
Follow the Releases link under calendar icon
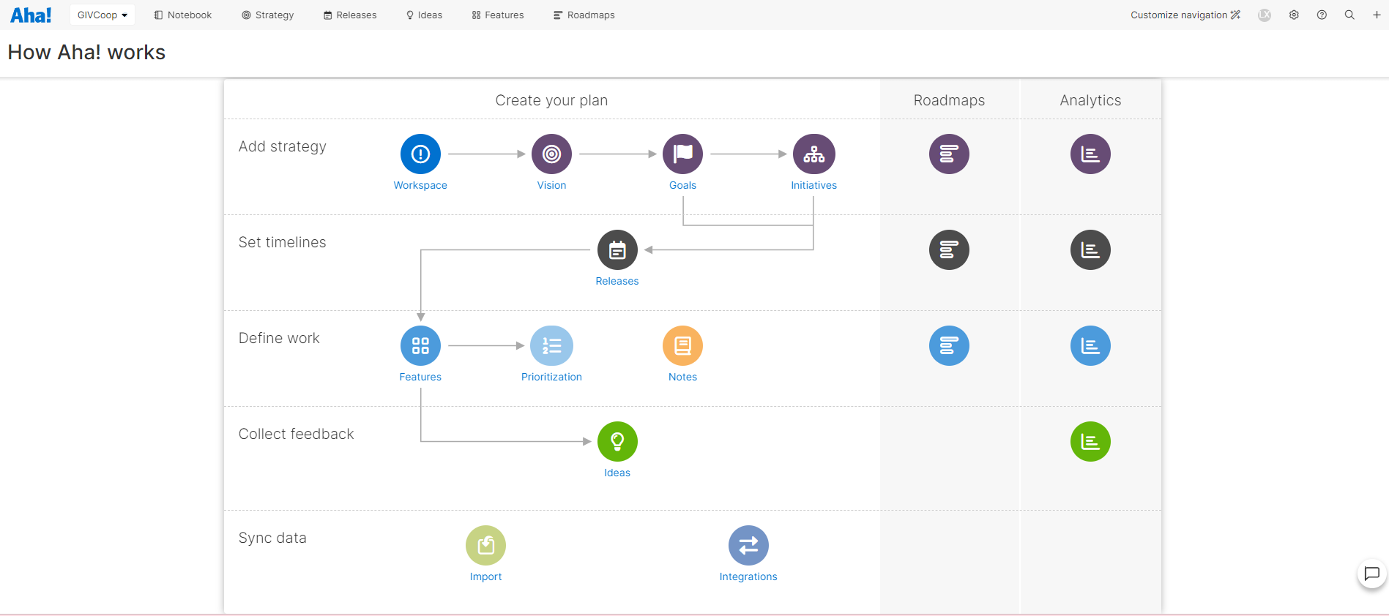[x=617, y=281]
